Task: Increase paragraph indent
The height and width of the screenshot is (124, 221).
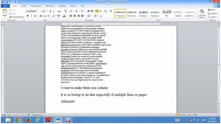Action: (x=92, y=11)
